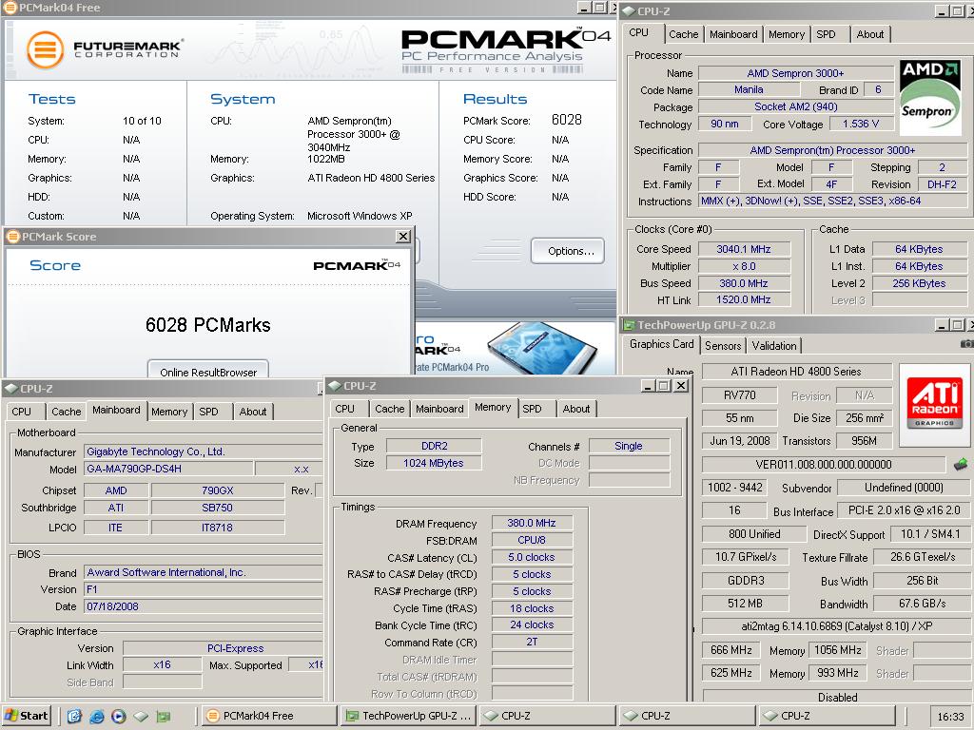Click the Southbridge SB750 field

coord(218,508)
